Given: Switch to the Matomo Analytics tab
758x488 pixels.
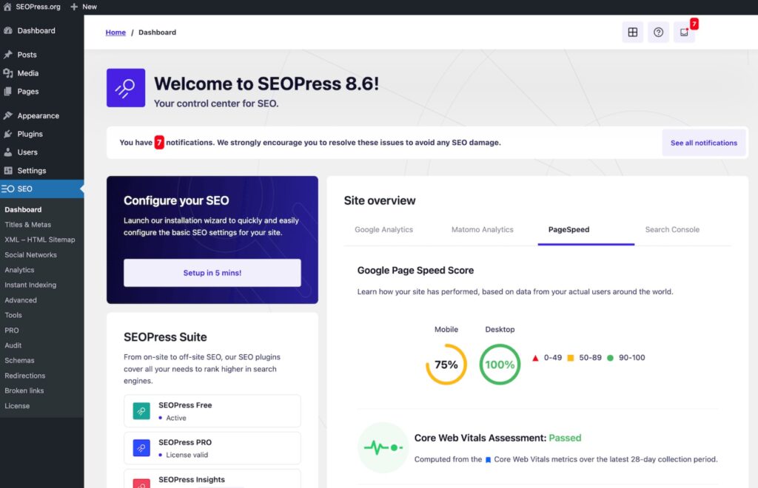Looking at the screenshot, I should (x=482, y=230).
